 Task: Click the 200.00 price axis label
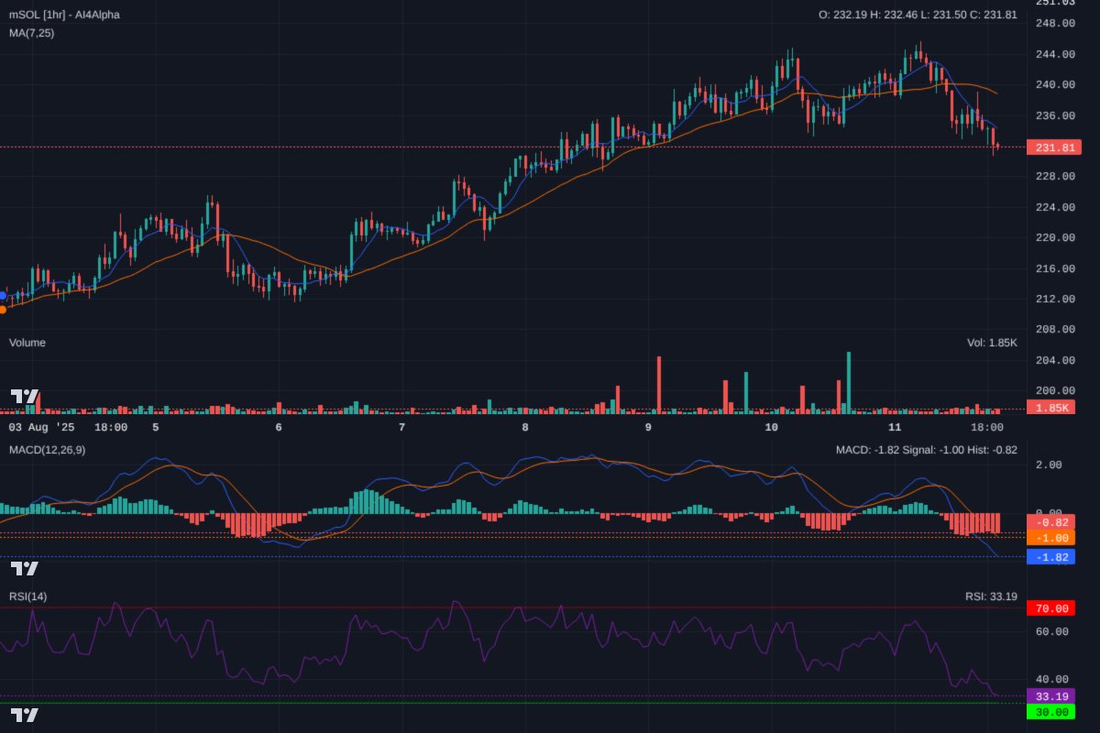click(x=1055, y=390)
